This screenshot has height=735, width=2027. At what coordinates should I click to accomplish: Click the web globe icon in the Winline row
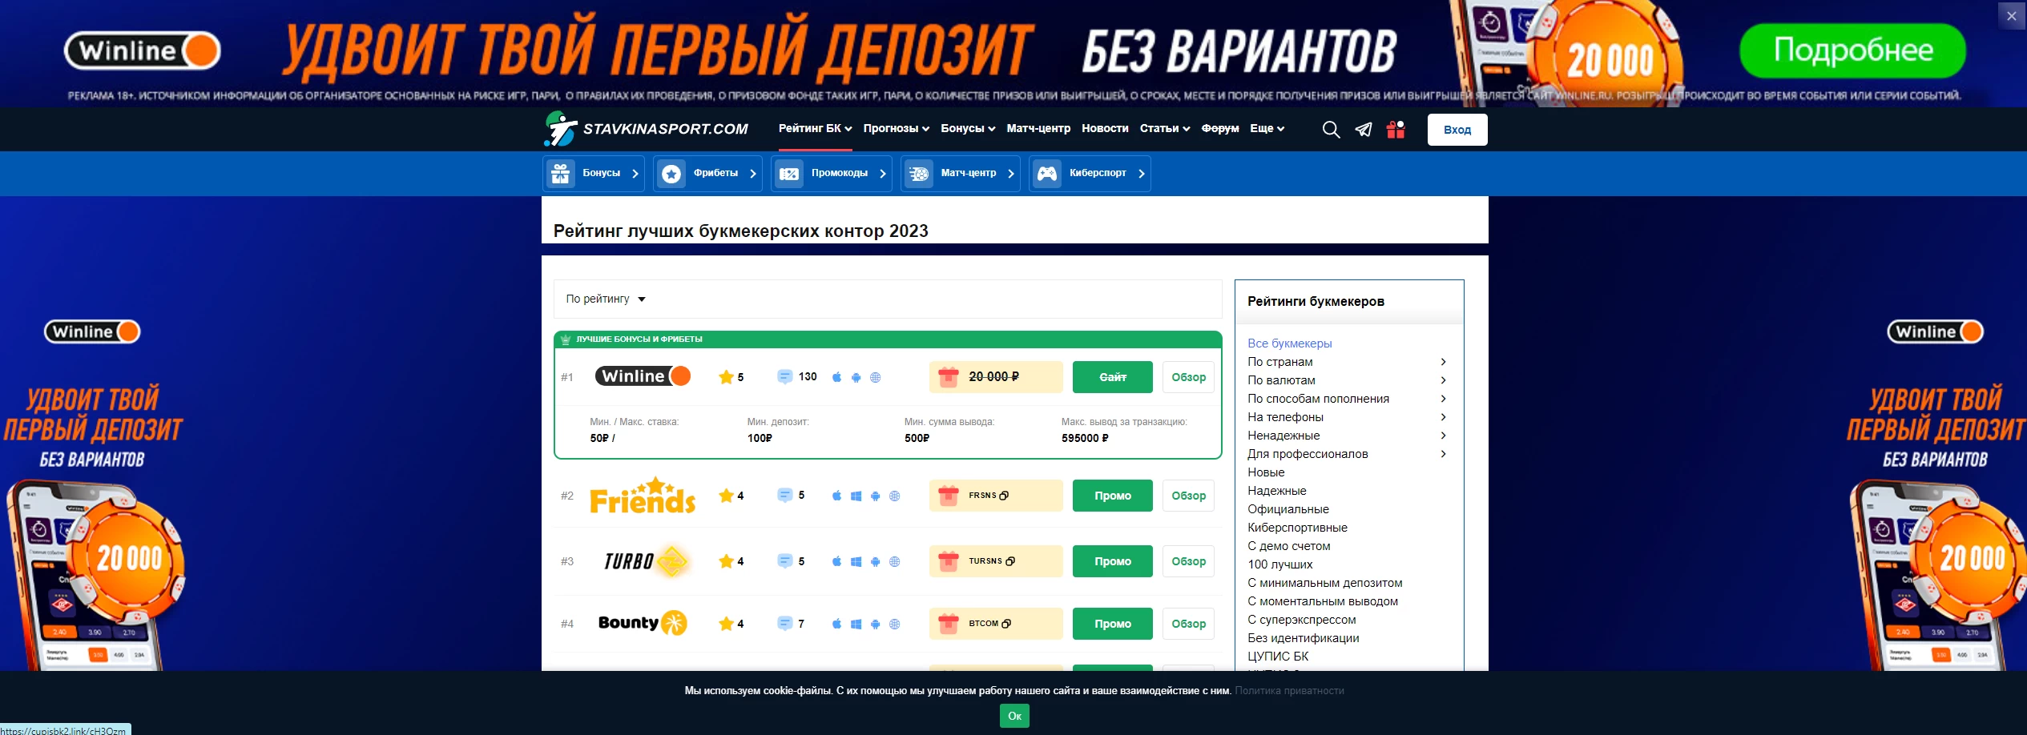876,377
